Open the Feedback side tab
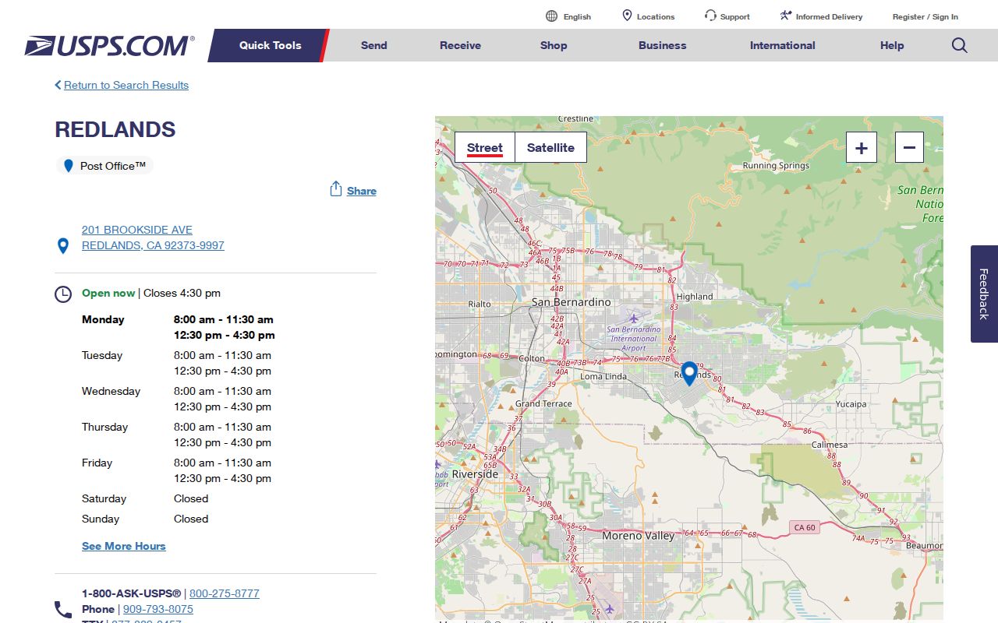This screenshot has width=998, height=623. pos(984,294)
